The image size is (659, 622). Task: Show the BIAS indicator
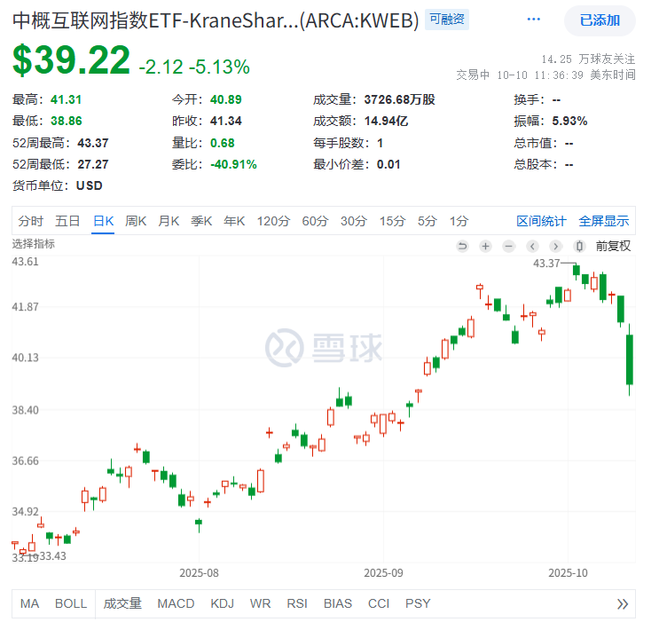[338, 604]
